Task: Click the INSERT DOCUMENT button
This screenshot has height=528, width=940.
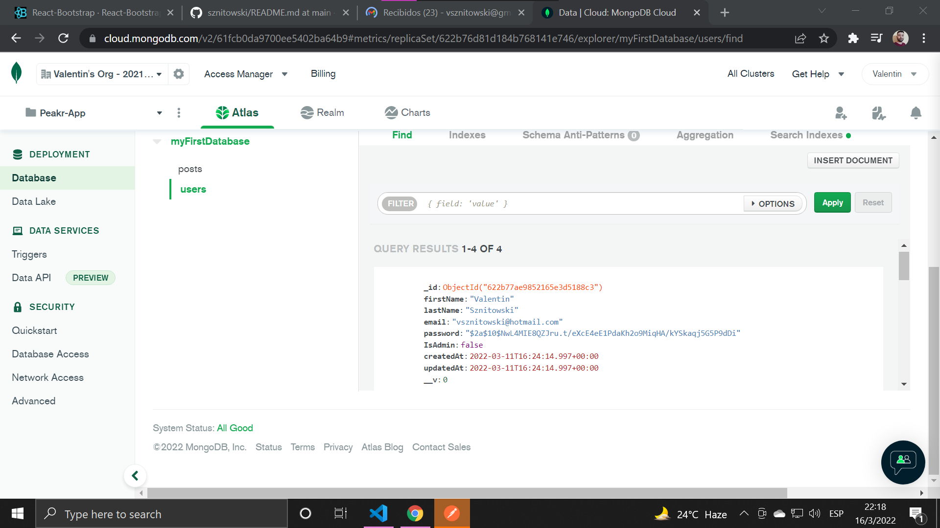Action: pyautogui.click(x=853, y=160)
